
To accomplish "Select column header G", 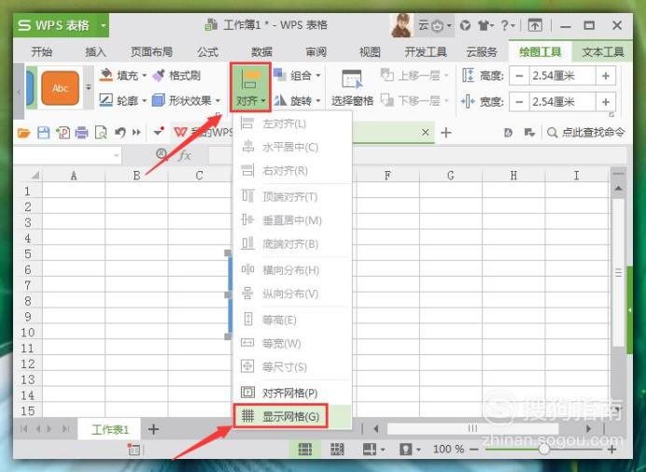I will tap(450, 176).
